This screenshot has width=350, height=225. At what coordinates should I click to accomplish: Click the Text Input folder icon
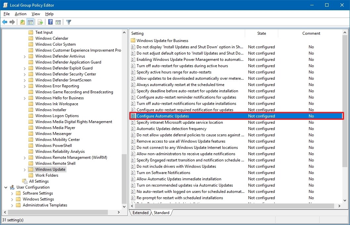31,32
